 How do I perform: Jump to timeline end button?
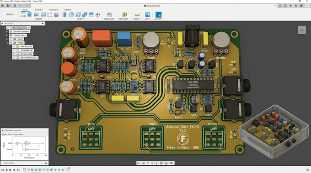point(18,170)
